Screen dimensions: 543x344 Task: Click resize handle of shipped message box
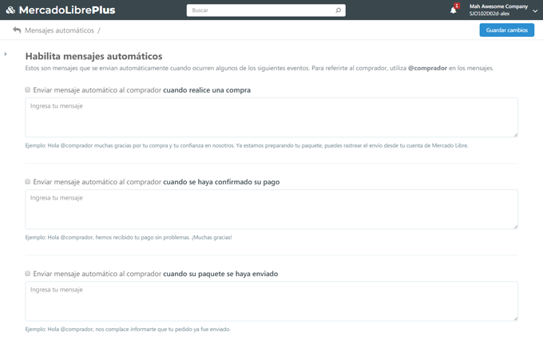[515, 318]
